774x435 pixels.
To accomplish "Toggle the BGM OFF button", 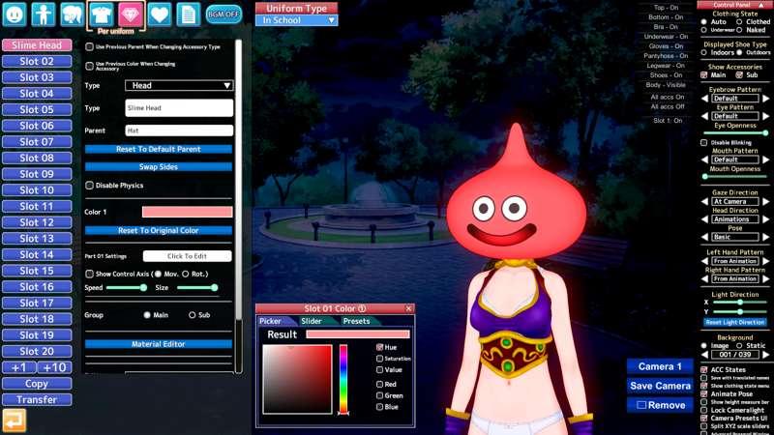I will pyautogui.click(x=223, y=14).
